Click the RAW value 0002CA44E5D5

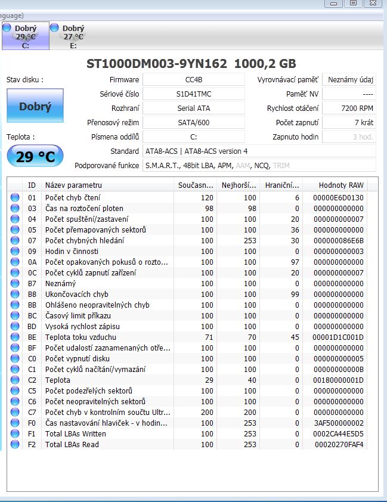pyautogui.click(x=338, y=433)
